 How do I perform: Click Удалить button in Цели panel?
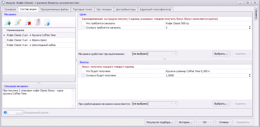[x=241, y=54]
